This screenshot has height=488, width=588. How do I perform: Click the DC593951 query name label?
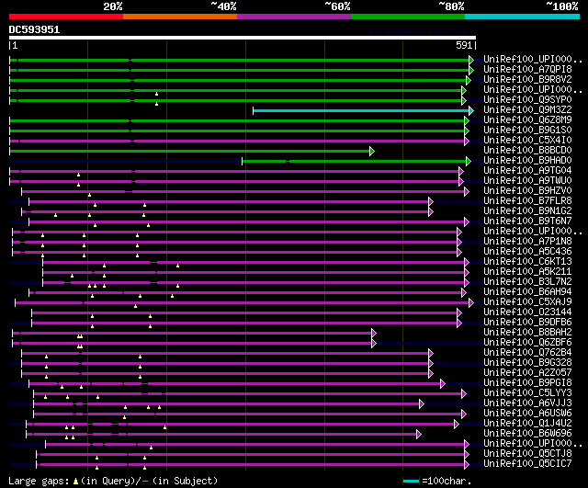[34, 29]
